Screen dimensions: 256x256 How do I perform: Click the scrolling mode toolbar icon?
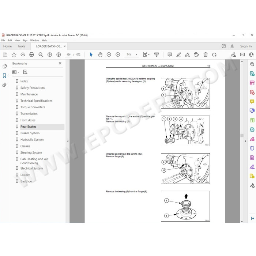click(157, 54)
